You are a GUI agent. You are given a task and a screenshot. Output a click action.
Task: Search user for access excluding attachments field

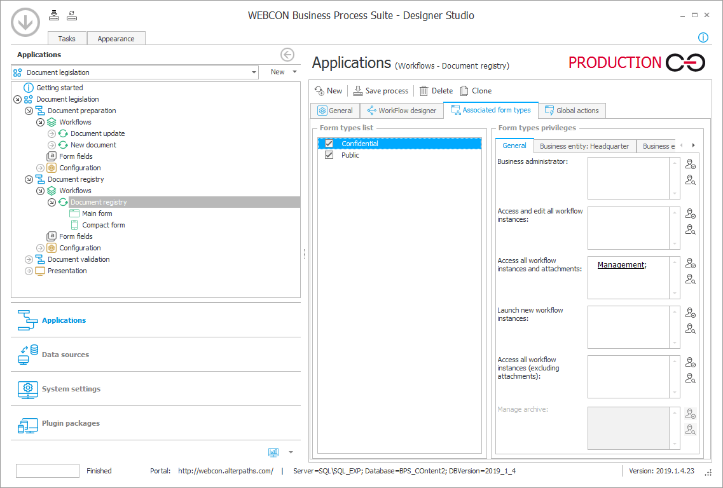pyautogui.click(x=691, y=378)
